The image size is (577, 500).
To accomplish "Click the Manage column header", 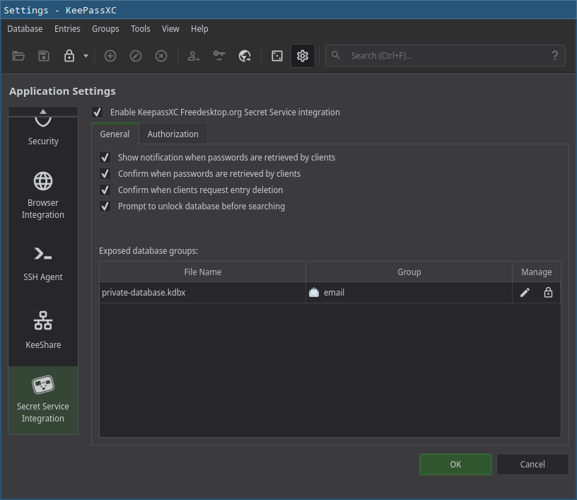I will (537, 272).
